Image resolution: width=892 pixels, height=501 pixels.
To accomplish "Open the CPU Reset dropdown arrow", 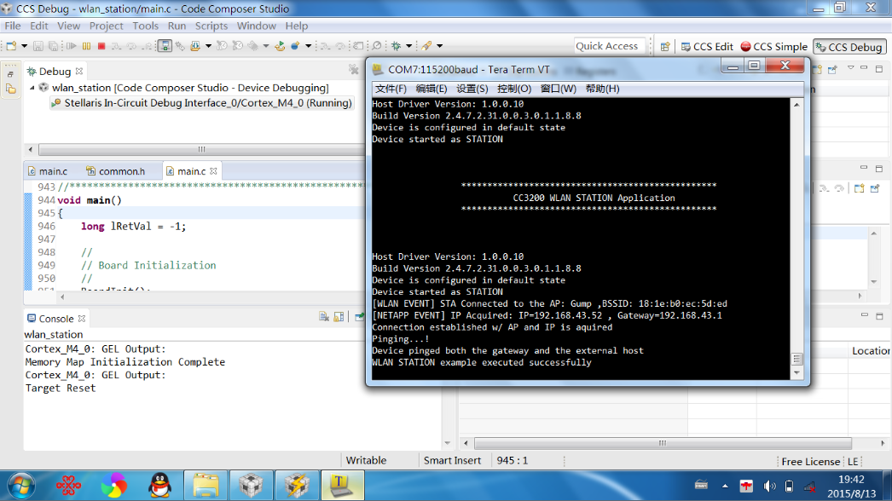I will pyautogui.click(x=266, y=45).
